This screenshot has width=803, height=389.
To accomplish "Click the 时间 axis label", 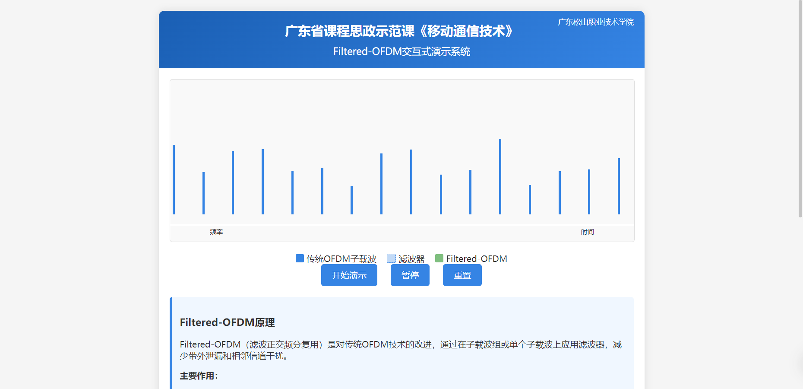I will [x=587, y=232].
